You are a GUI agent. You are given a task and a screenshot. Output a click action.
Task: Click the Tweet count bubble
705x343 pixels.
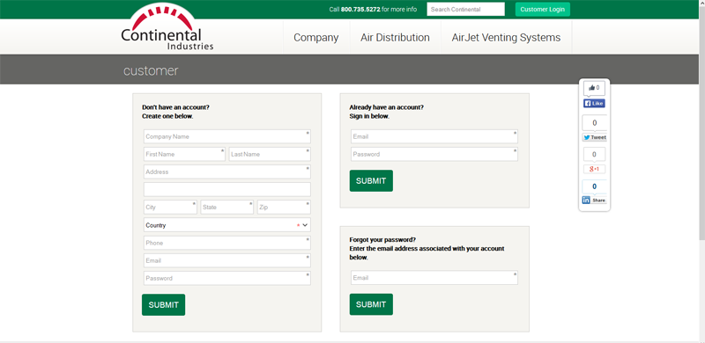[594, 123]
